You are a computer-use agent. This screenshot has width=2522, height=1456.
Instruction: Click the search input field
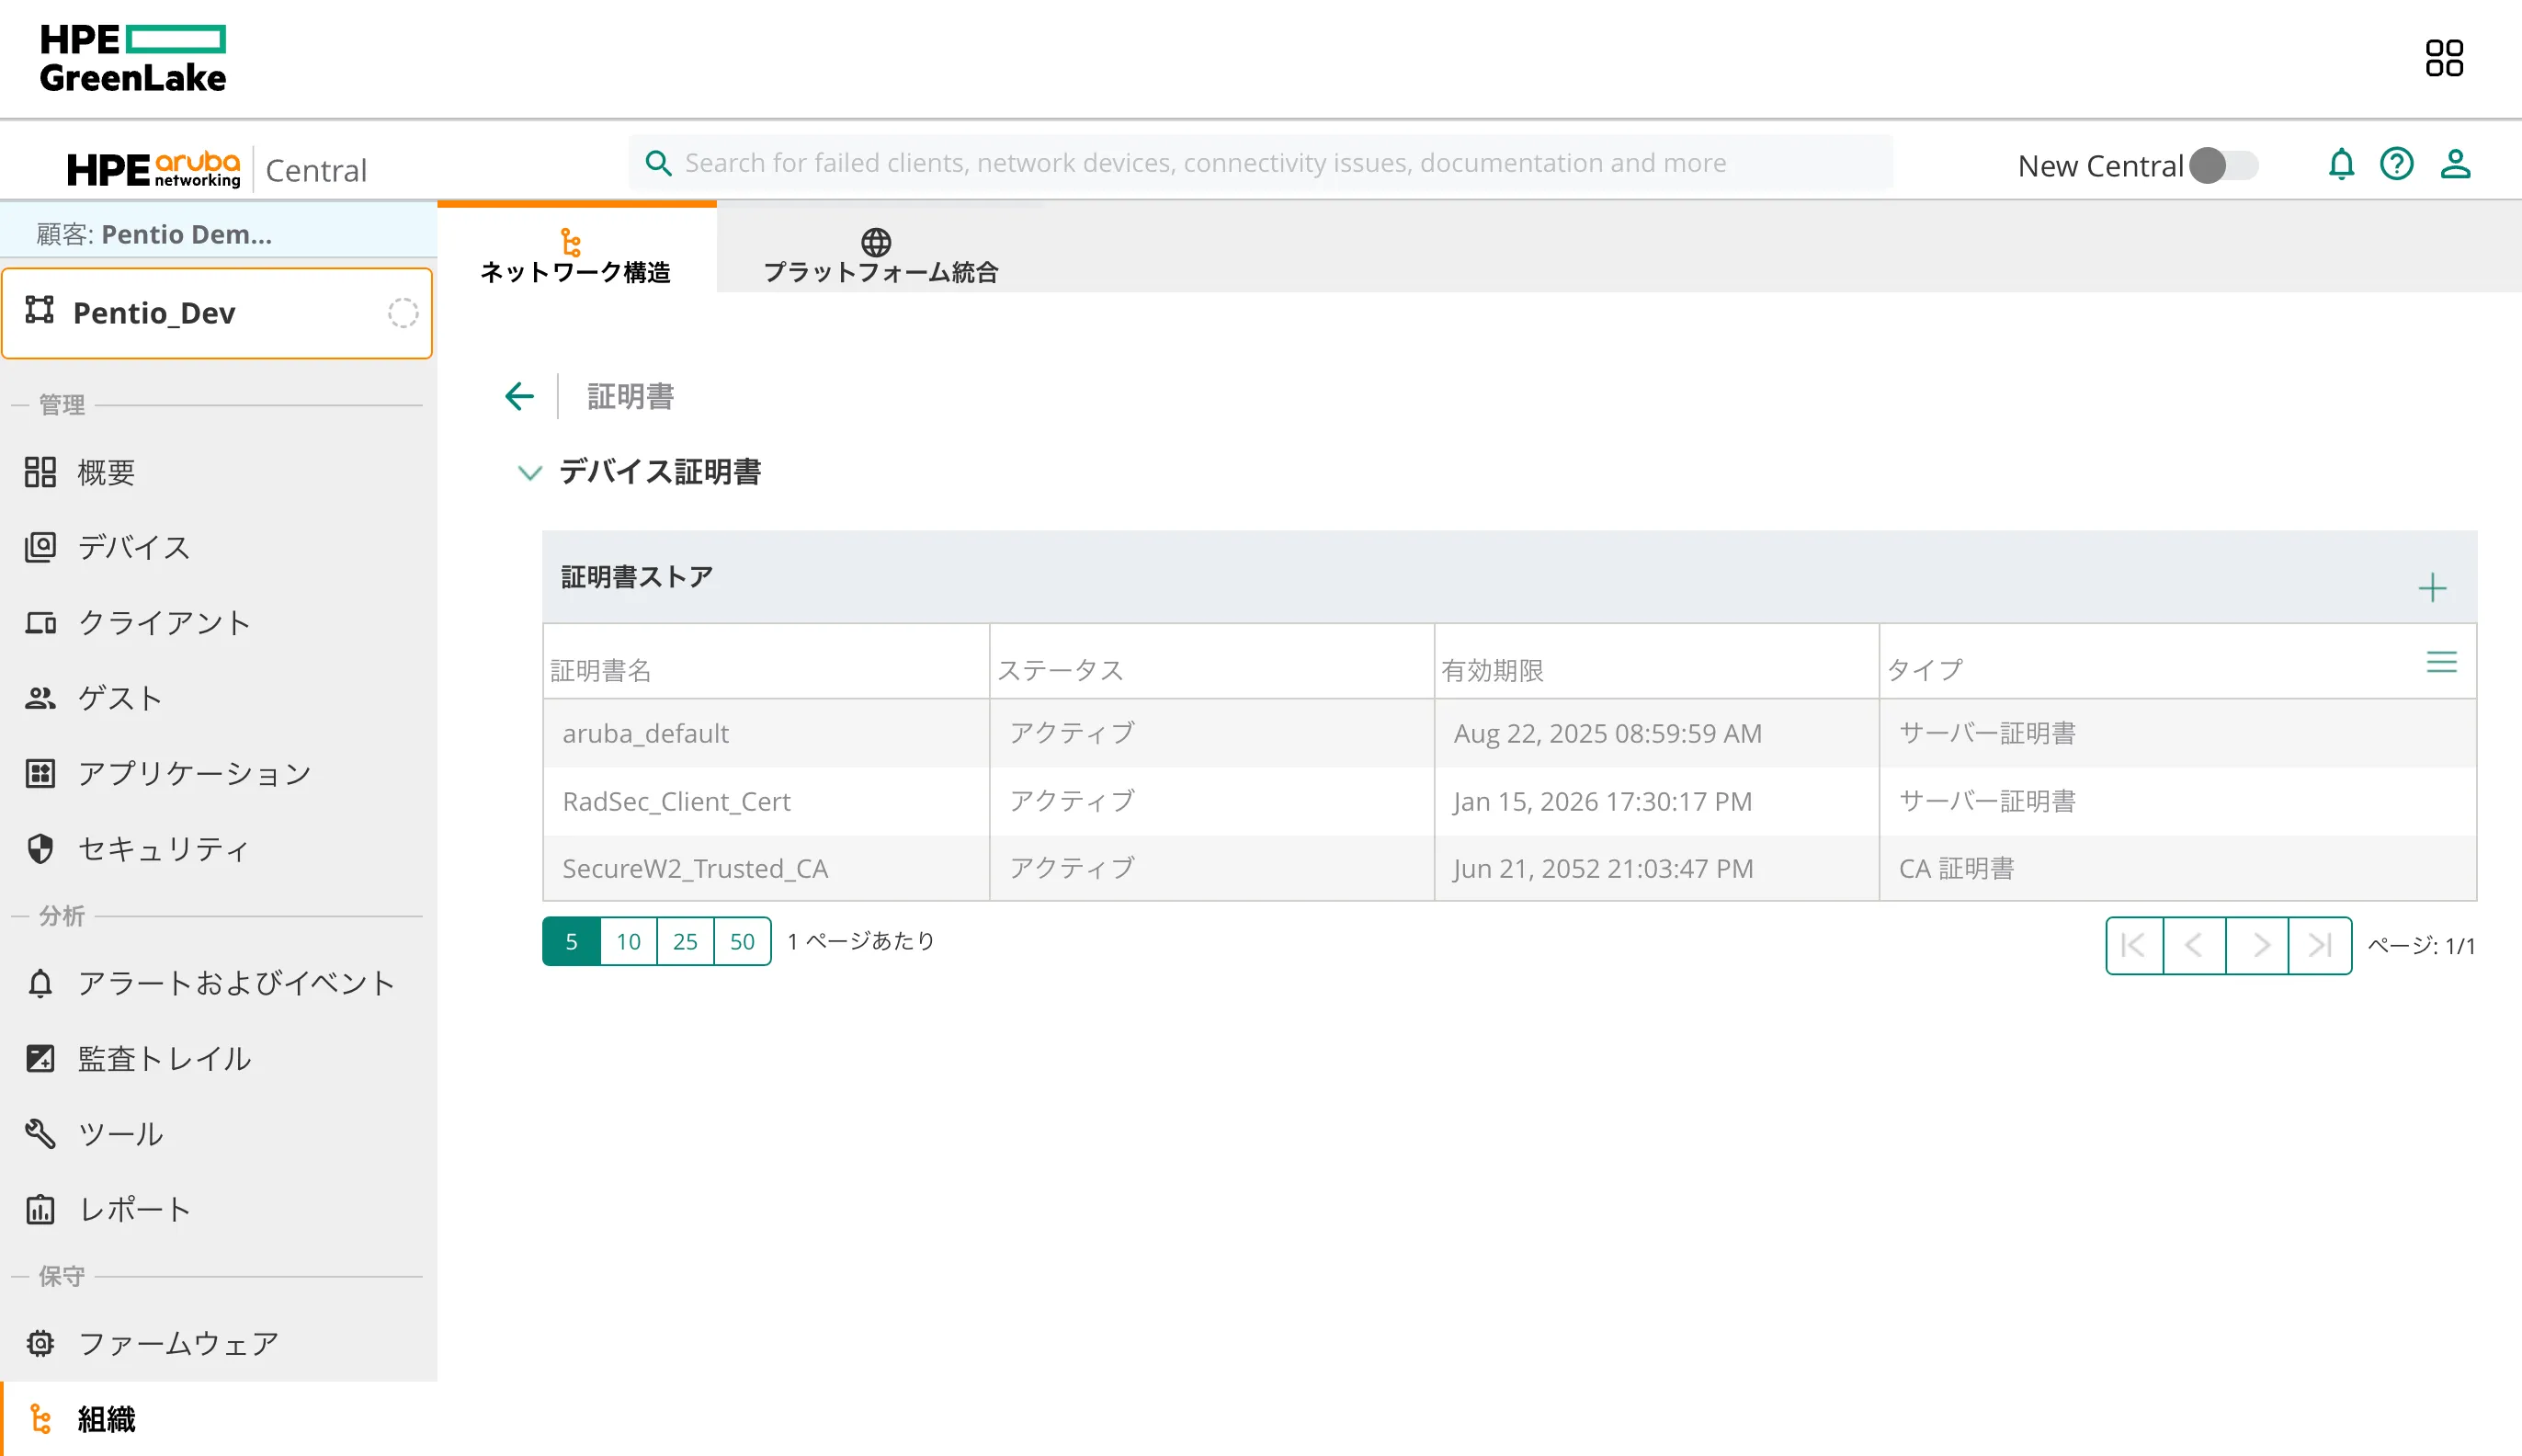pyautogui.click(x=1259, y=163)
